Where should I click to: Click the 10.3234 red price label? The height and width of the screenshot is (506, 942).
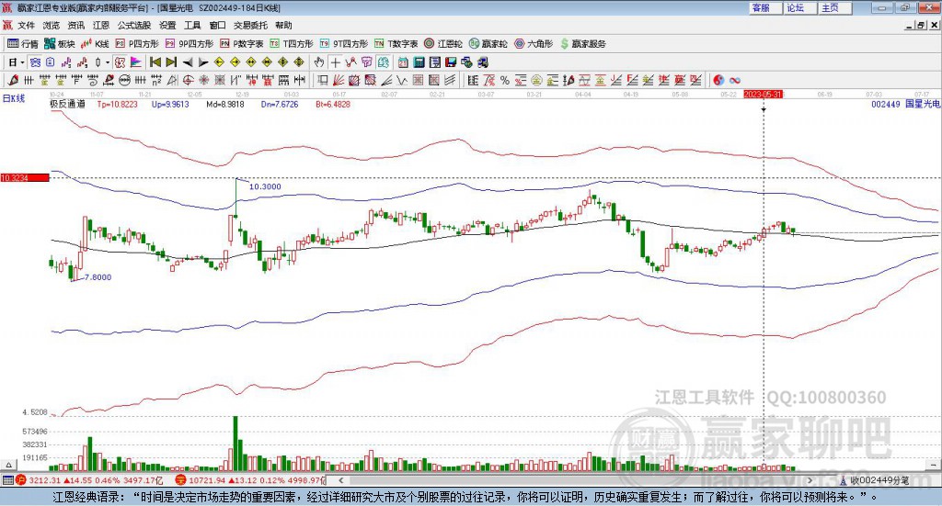coord(25,178)
